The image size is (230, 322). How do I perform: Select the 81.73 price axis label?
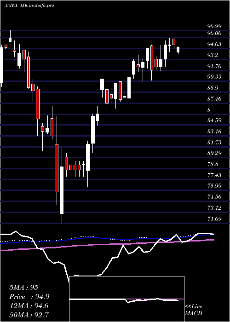click(214, 142)
